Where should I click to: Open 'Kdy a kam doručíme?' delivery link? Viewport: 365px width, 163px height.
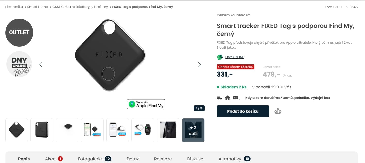(x=287, y=98)
